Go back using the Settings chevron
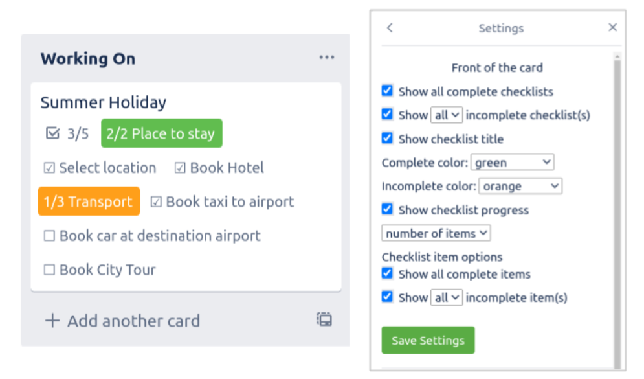Screen dimensions: 644x379 tap(389, 28)
